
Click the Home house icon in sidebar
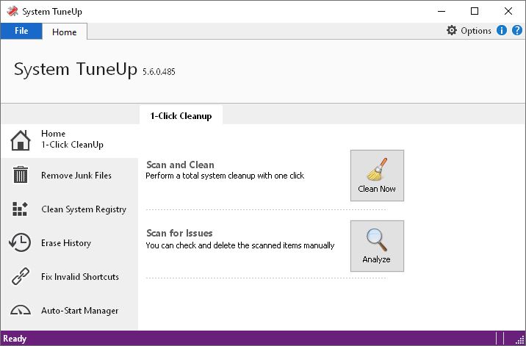point(21,140)
